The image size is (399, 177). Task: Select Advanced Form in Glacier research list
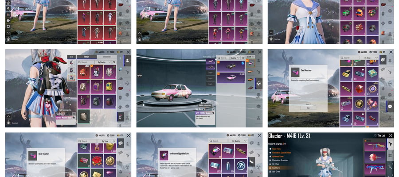coord(278,157)
